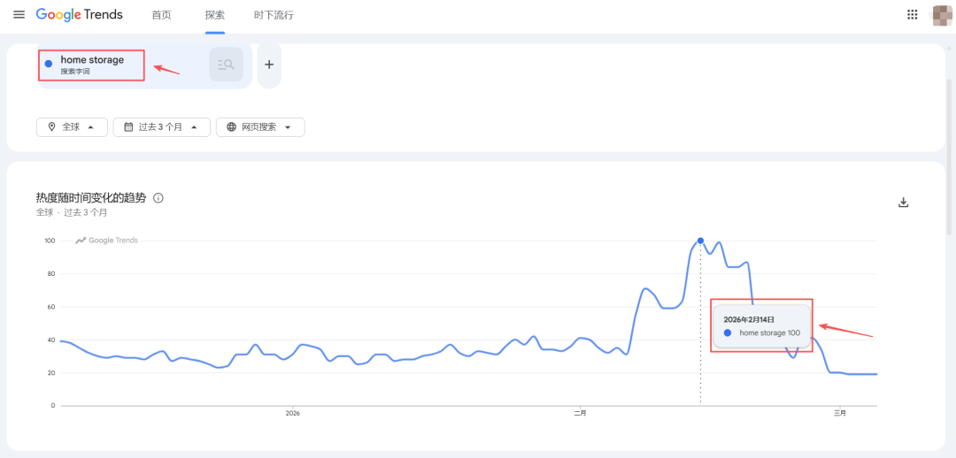Click the 2026 label on time axis
The height and width of the screenshot is (458, 956).
coord(293,413)
